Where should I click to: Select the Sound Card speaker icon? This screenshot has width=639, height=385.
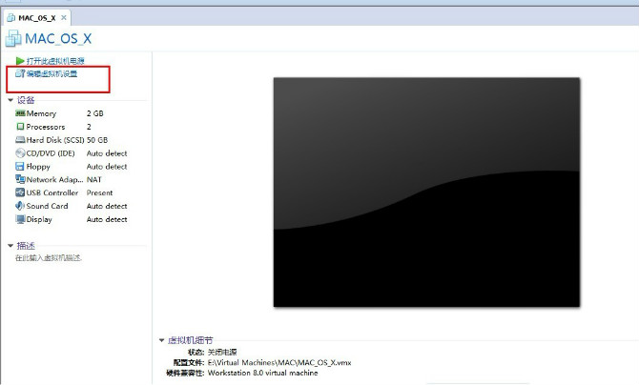click(20, 206)
